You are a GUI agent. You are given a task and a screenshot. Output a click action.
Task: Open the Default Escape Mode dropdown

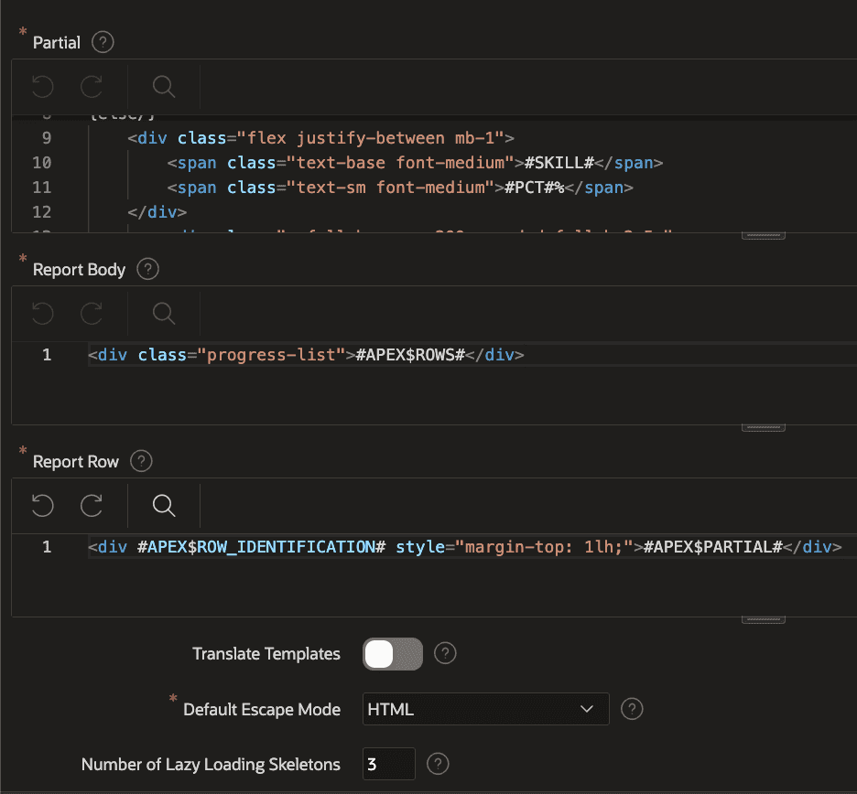tap(485, 709)
